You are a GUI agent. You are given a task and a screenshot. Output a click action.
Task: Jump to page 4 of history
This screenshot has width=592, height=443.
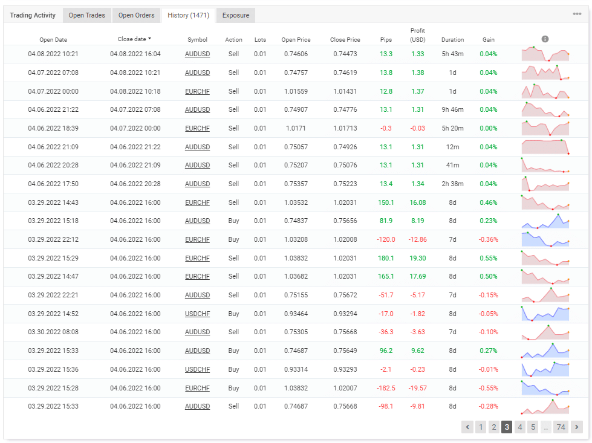[x=520, y=427]
